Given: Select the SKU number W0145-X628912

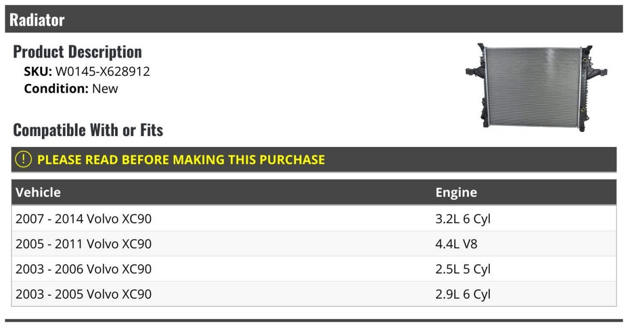Looking at the screenshot, I should tap(103, 72).
